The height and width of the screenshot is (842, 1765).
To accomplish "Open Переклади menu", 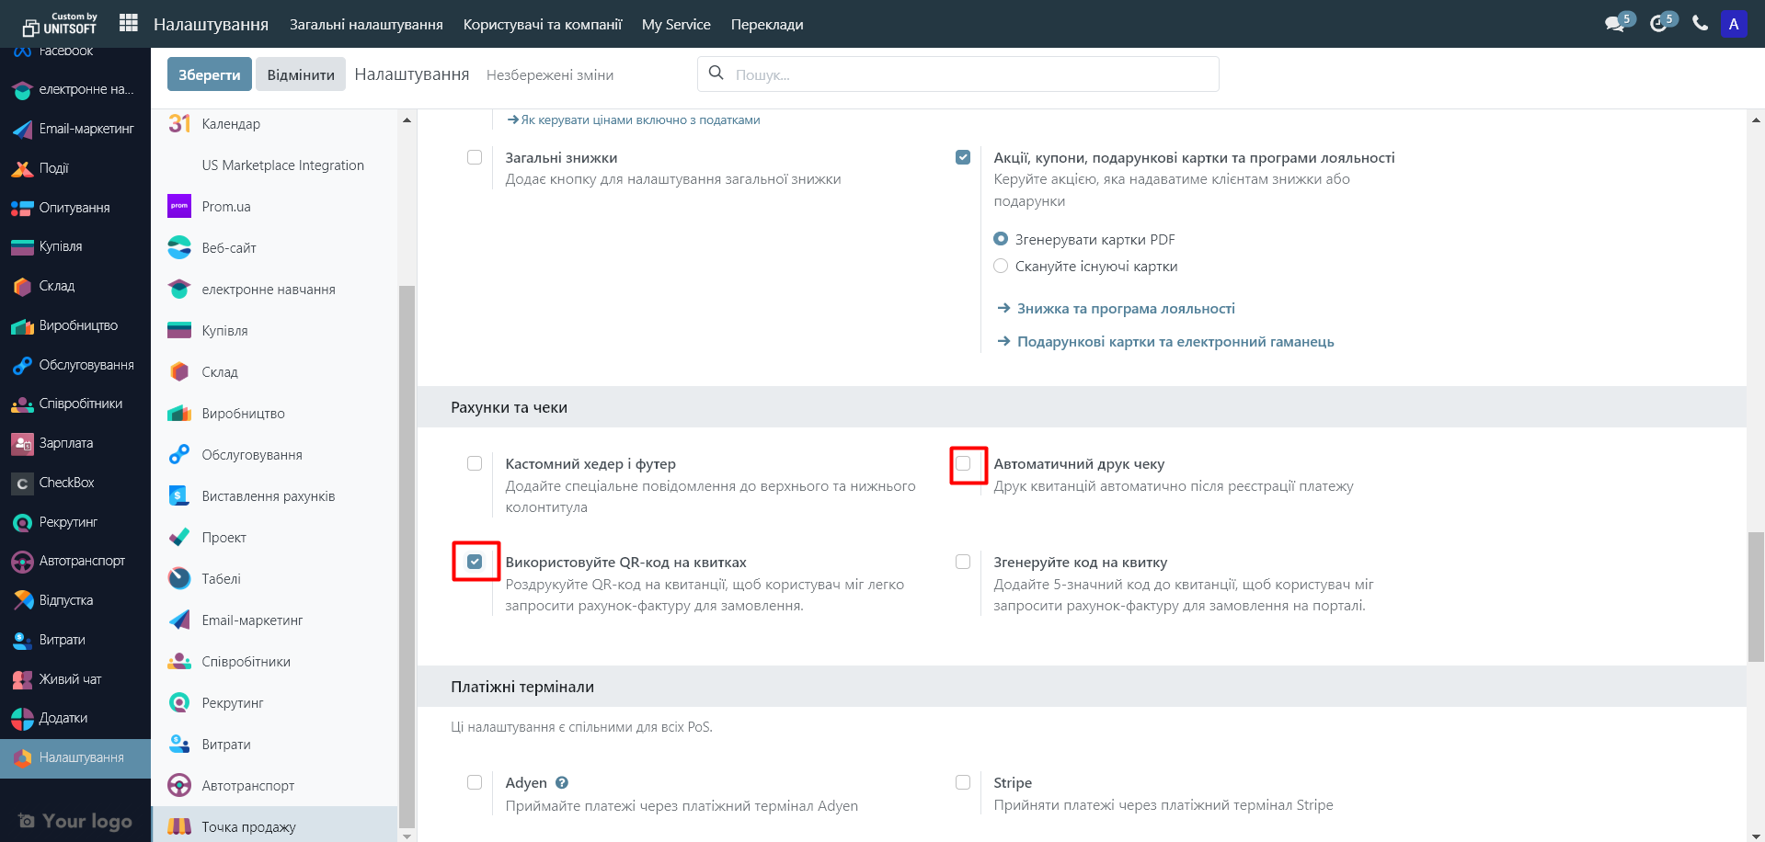I will coord(767,25).
